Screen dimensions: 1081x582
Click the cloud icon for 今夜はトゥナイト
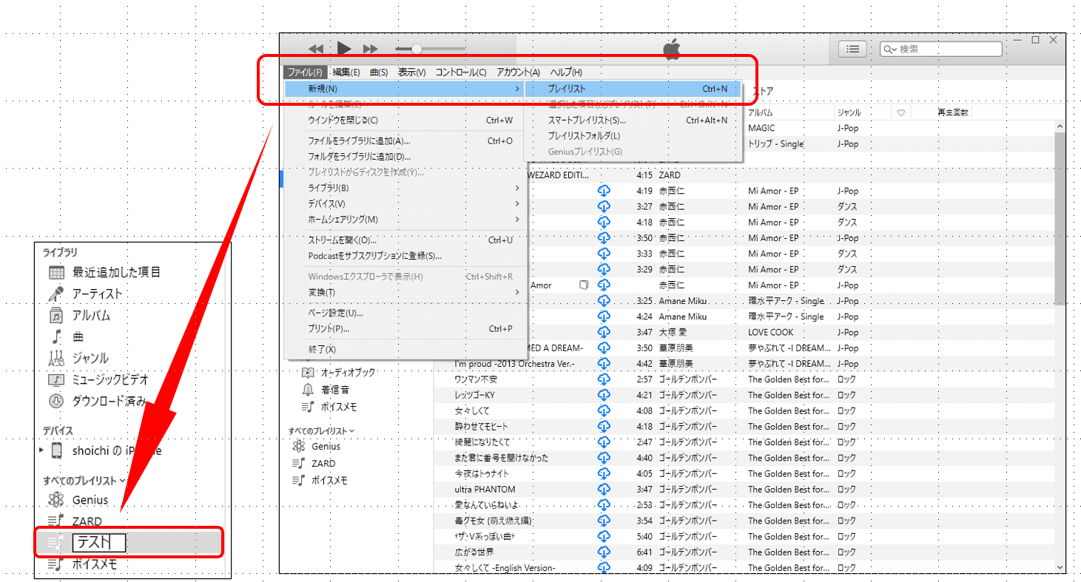pos(604,473)
